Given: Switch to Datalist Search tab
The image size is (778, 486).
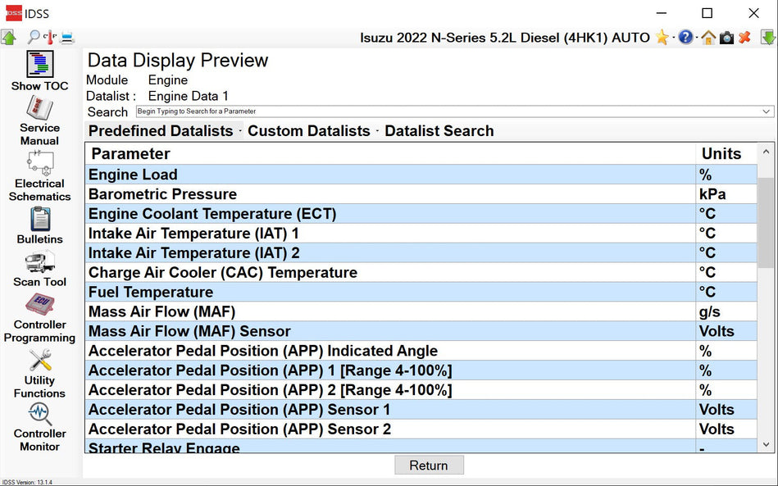Looking at the screenshot, I should point(439,131).
